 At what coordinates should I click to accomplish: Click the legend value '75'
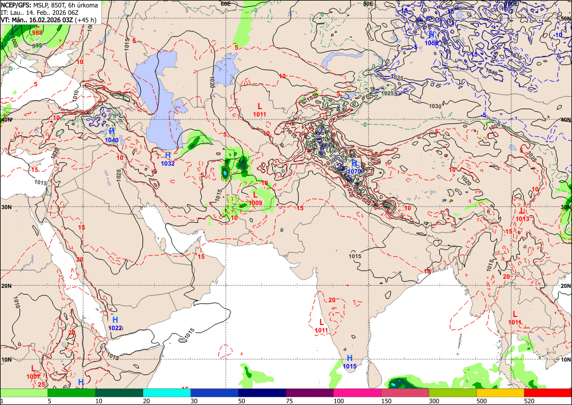[x=289, y=402]
